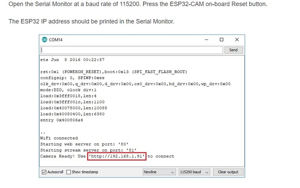Click the 'ets Jun 8 2016 00:22:57' line
This screenshot has width=300, height=188.
[72, 59]
